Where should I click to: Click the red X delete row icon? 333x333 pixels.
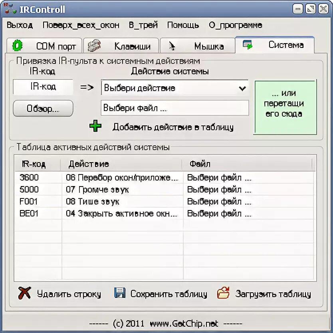pyautogui.click(x=24, y=293)
